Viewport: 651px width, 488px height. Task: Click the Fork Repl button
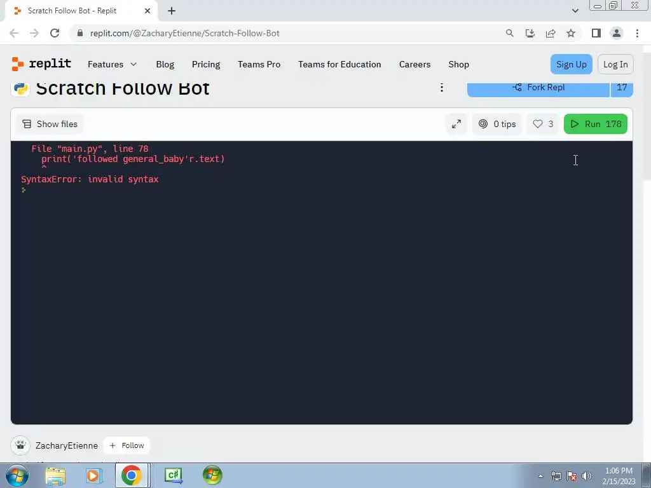(538, 88)
